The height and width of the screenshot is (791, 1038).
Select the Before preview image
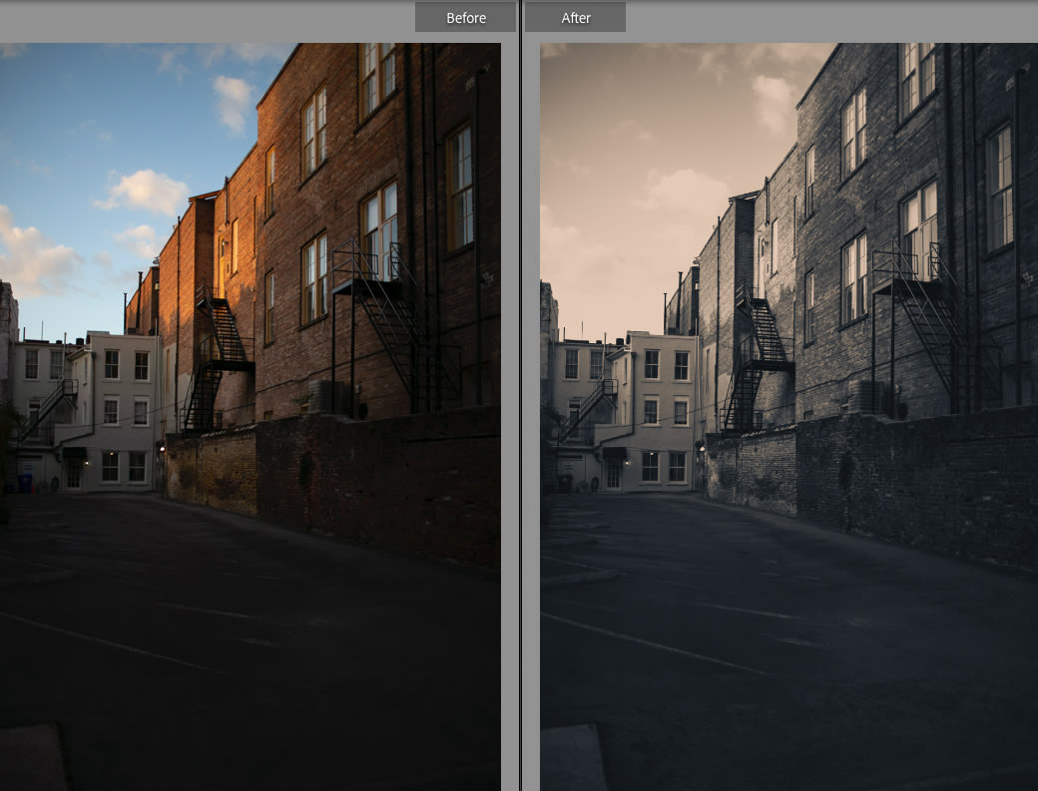click(x=251, y=417)
